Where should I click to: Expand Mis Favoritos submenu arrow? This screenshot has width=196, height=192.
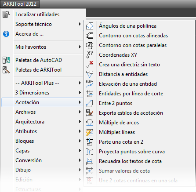(x=80, y=47)
